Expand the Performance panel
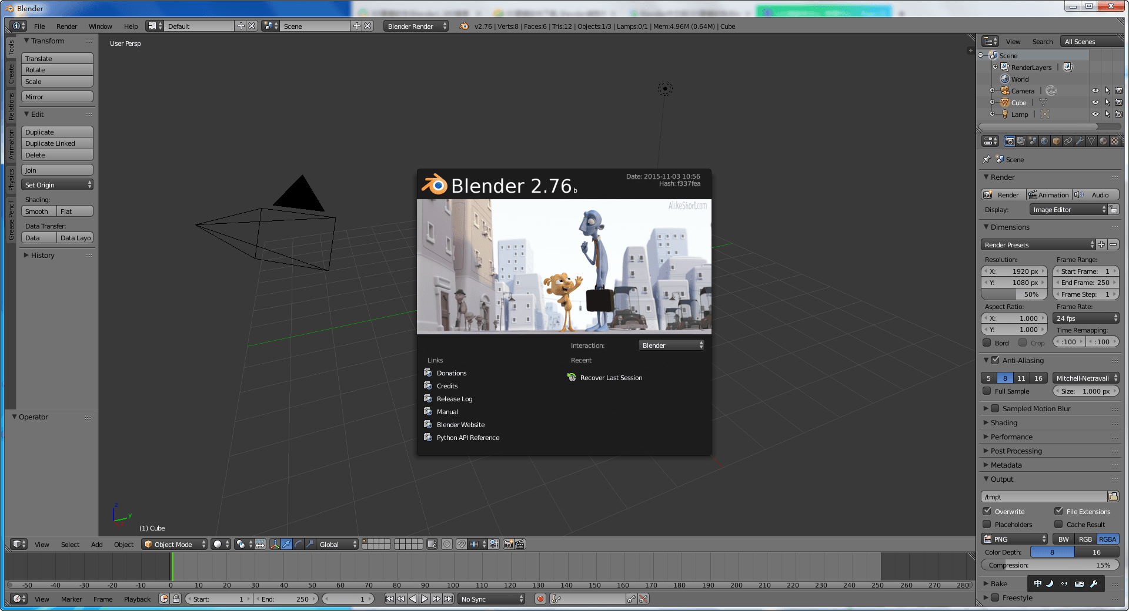This screenshot has height=611, width=1129. pyautogui.click(x=1011, y=437)
